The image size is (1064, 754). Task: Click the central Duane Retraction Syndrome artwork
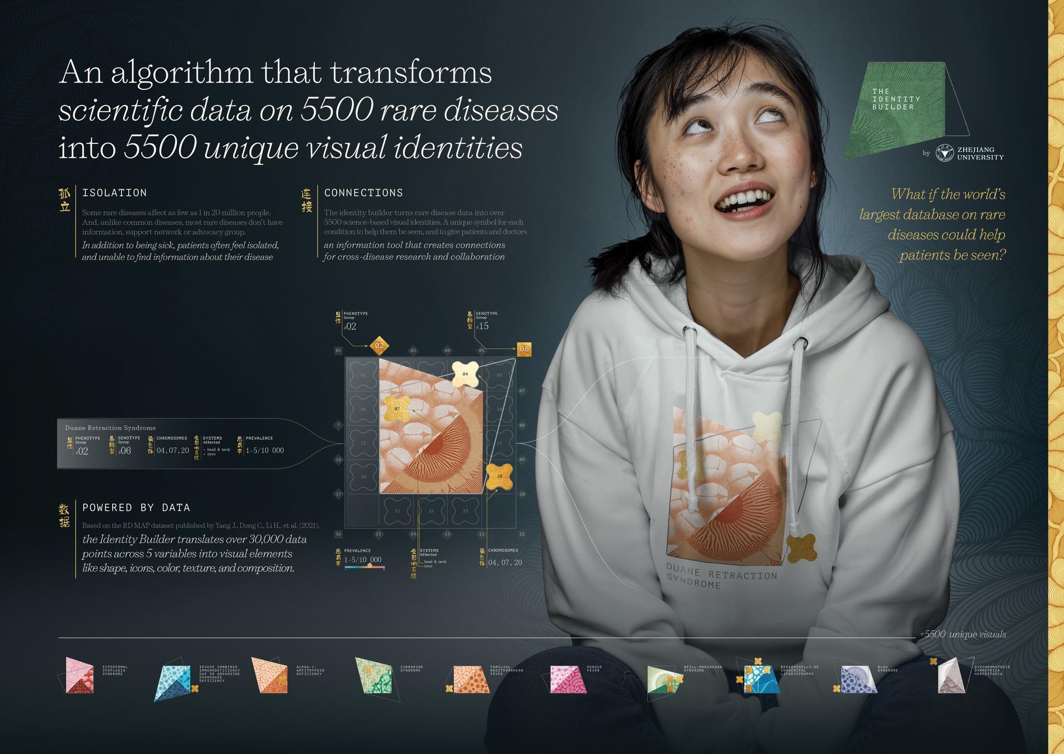pos(431,426)
